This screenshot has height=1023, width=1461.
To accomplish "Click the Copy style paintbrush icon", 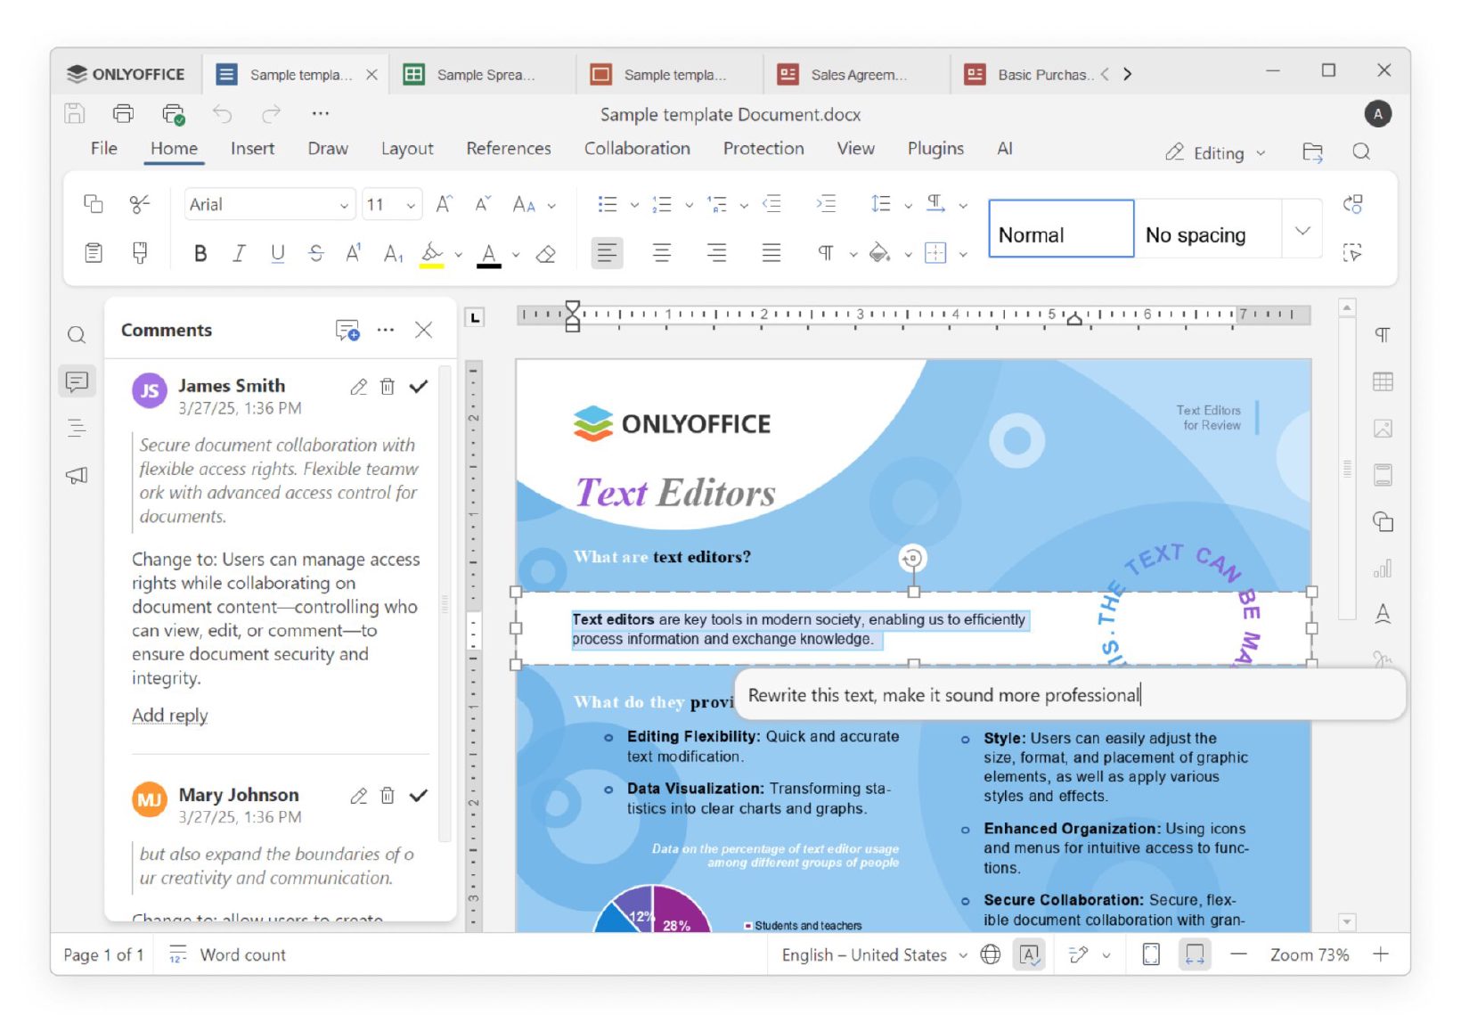I will pos(140,253).
